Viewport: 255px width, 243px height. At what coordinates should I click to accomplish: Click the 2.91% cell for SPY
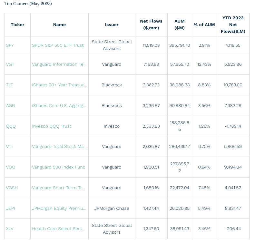(204, 45)
